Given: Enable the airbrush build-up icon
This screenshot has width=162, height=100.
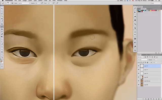Looking at the screenshot, I should pos(54,3).
